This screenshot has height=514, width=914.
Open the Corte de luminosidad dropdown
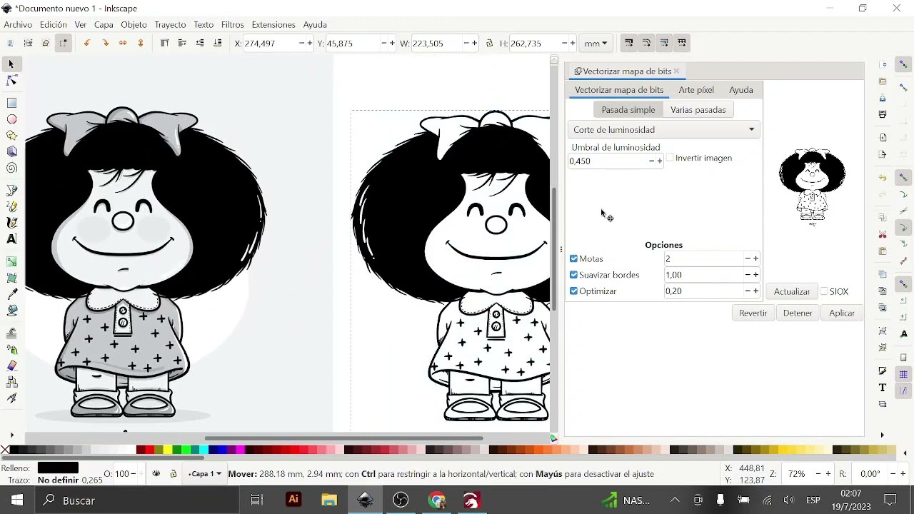coord(663,130)
